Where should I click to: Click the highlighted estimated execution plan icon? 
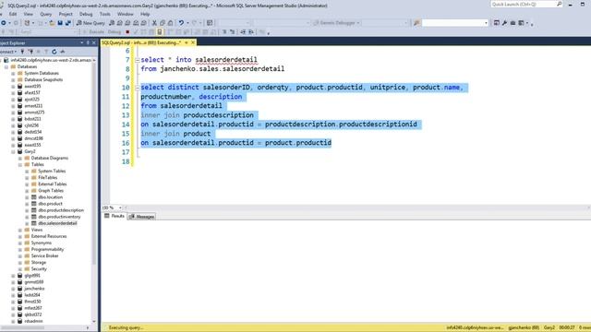pos(160,32)
